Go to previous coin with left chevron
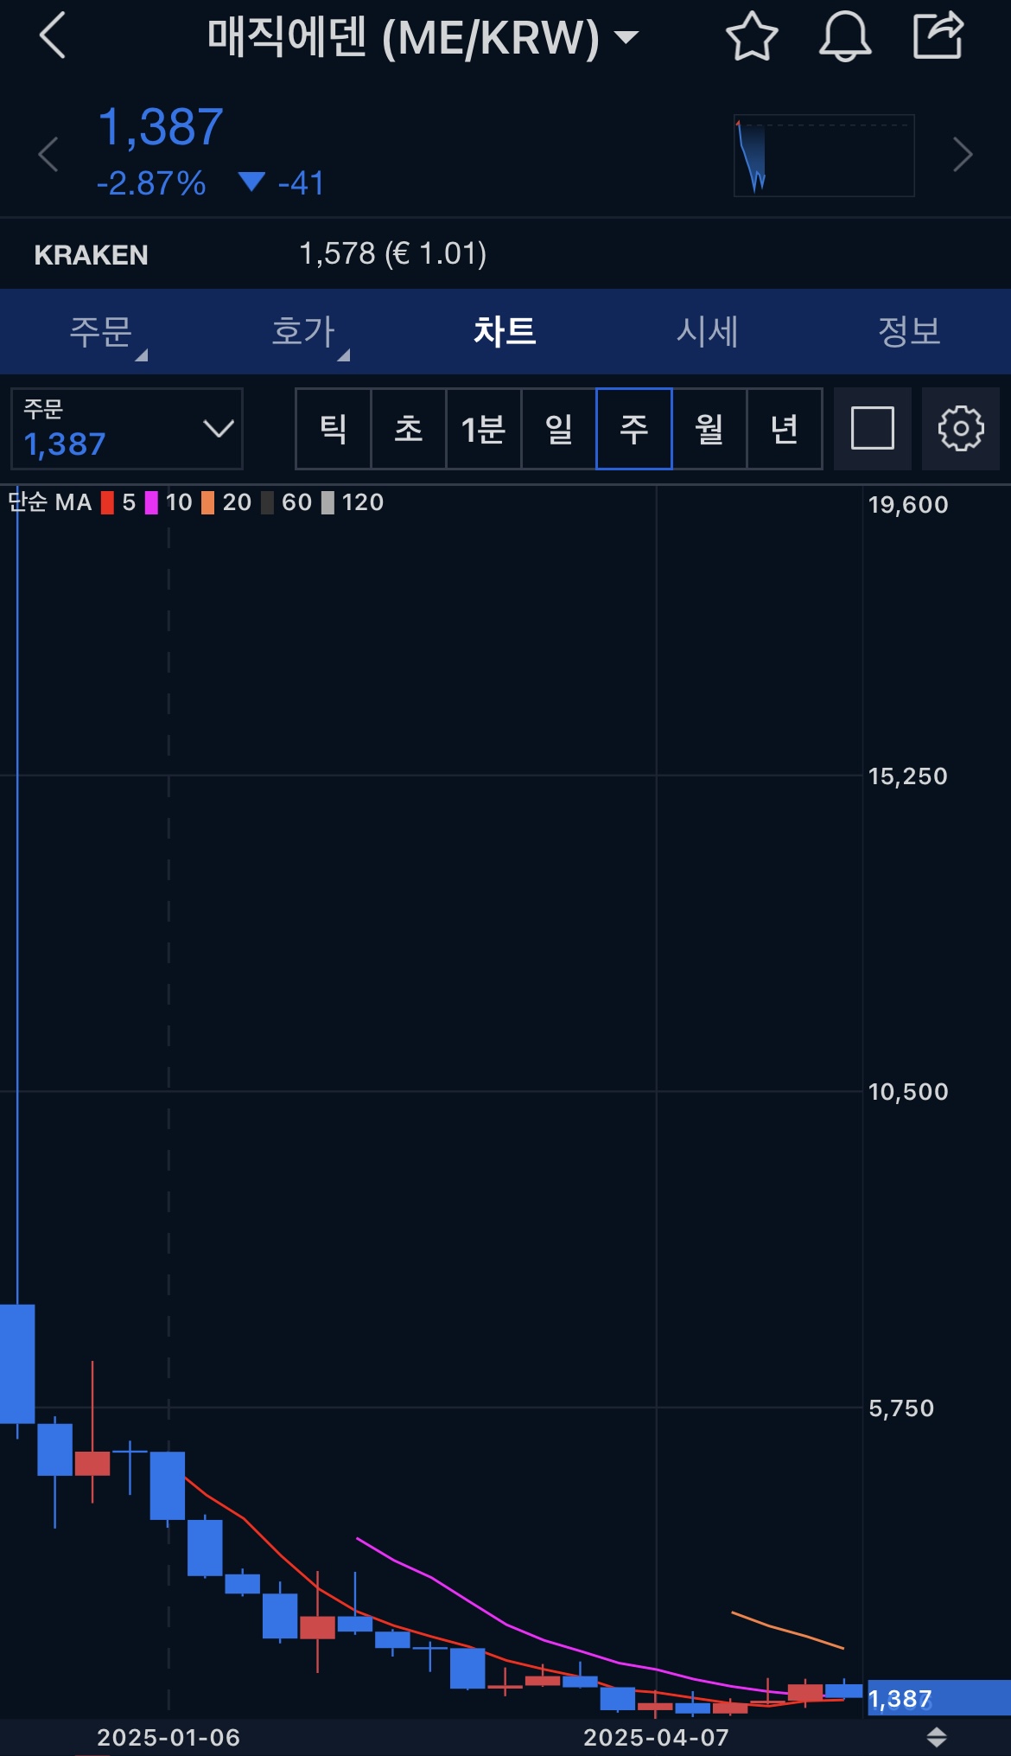 click(x=48, y=155)
